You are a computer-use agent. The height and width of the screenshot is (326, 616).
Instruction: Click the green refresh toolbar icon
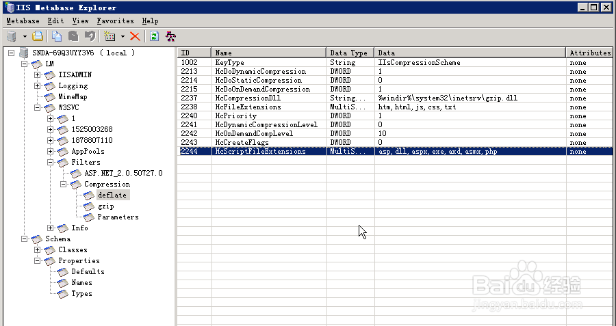click(x=154, y=36)
